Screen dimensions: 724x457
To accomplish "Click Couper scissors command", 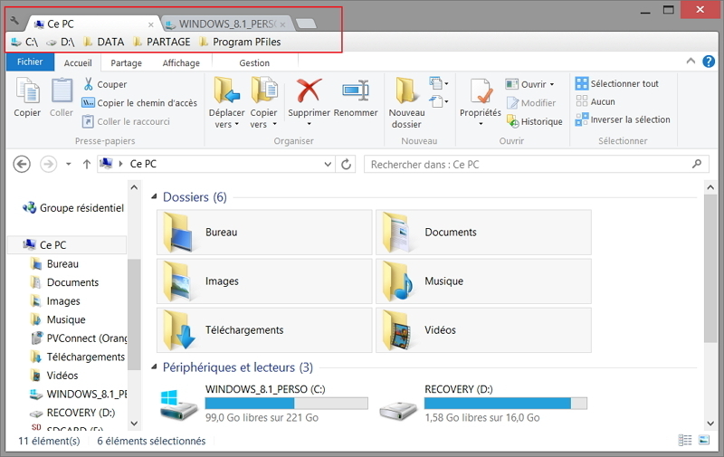I will pos(105,84).
